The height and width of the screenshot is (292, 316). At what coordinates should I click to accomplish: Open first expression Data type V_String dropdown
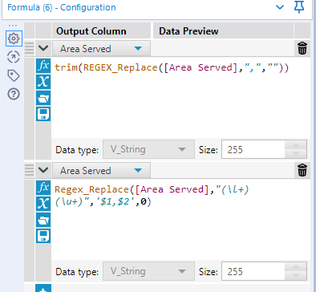[x=148, y=149]
